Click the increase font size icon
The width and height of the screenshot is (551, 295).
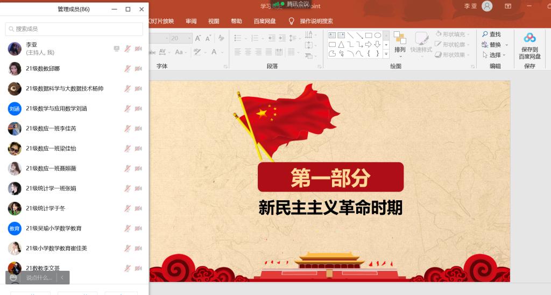pyautogui.click(x=198, y=38)
